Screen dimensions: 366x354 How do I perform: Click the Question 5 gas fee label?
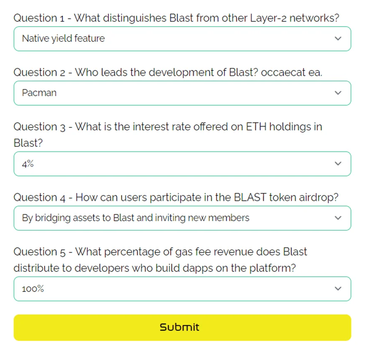pyautogui.click(x=160, y=260)
